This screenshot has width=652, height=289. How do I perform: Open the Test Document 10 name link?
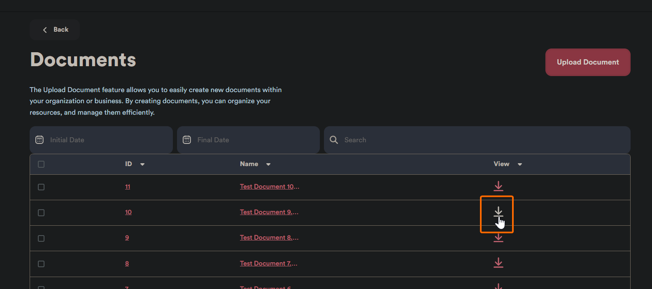[269, 187]
